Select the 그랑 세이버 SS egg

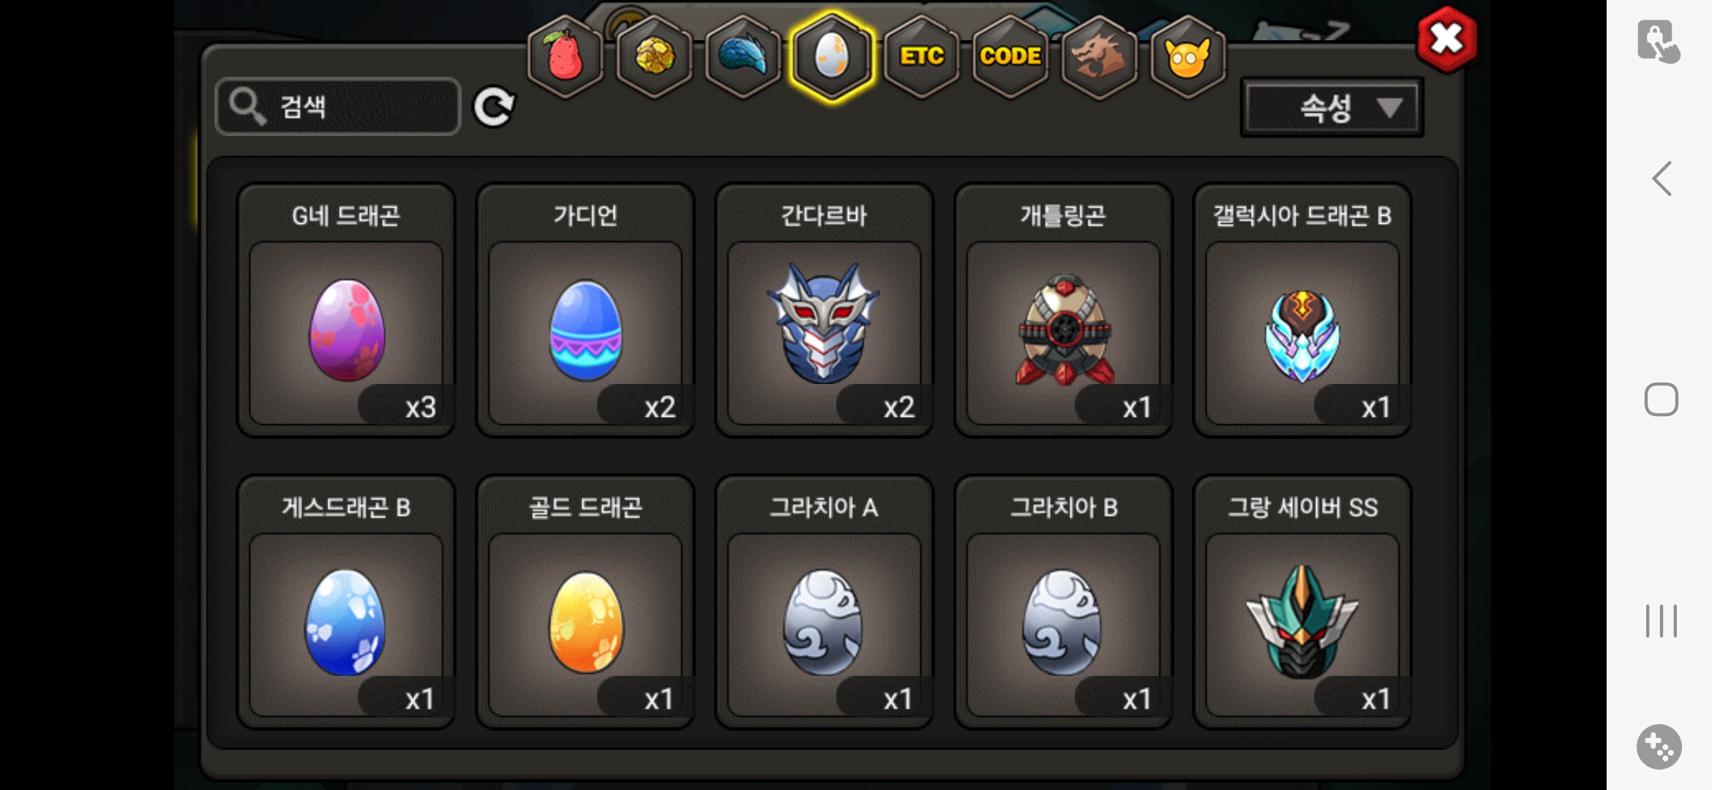click(x=1302, y=602)
